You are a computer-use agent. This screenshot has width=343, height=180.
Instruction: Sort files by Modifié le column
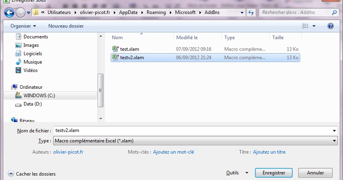pos(187,38)
